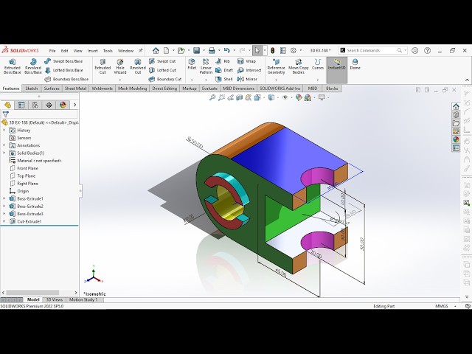The height and width of the screenshot is (354, 472).
Task: Click the Shell tool
Action: [x=224, y=79]
